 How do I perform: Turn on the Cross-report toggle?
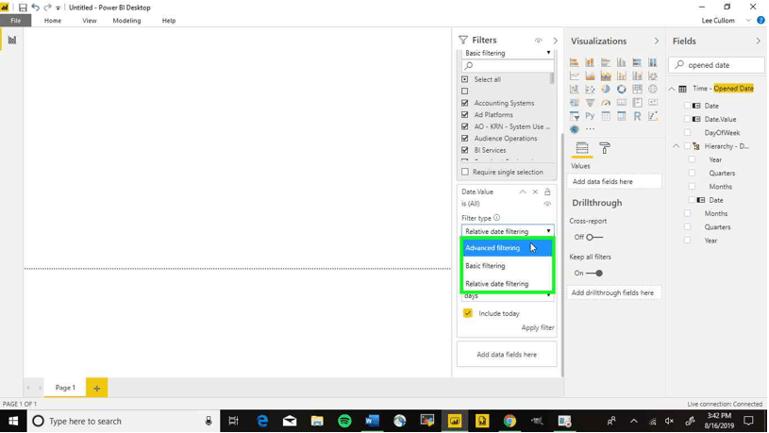coord(593,238)
